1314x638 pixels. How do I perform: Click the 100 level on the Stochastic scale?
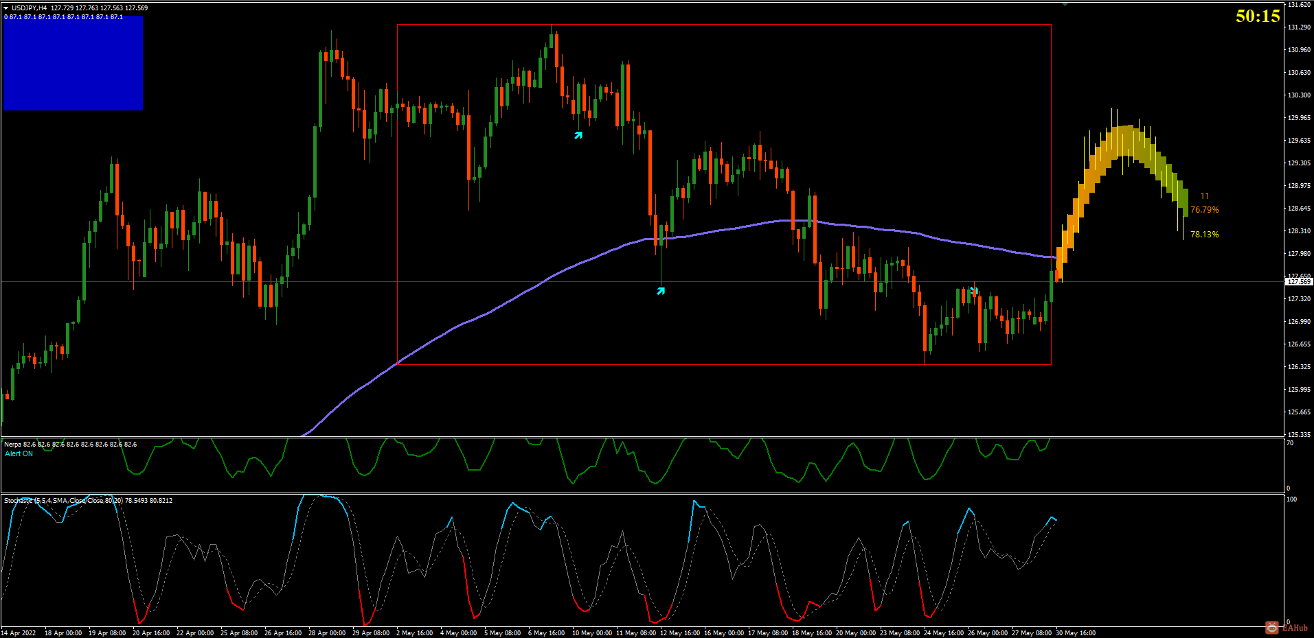(1292, 499)
